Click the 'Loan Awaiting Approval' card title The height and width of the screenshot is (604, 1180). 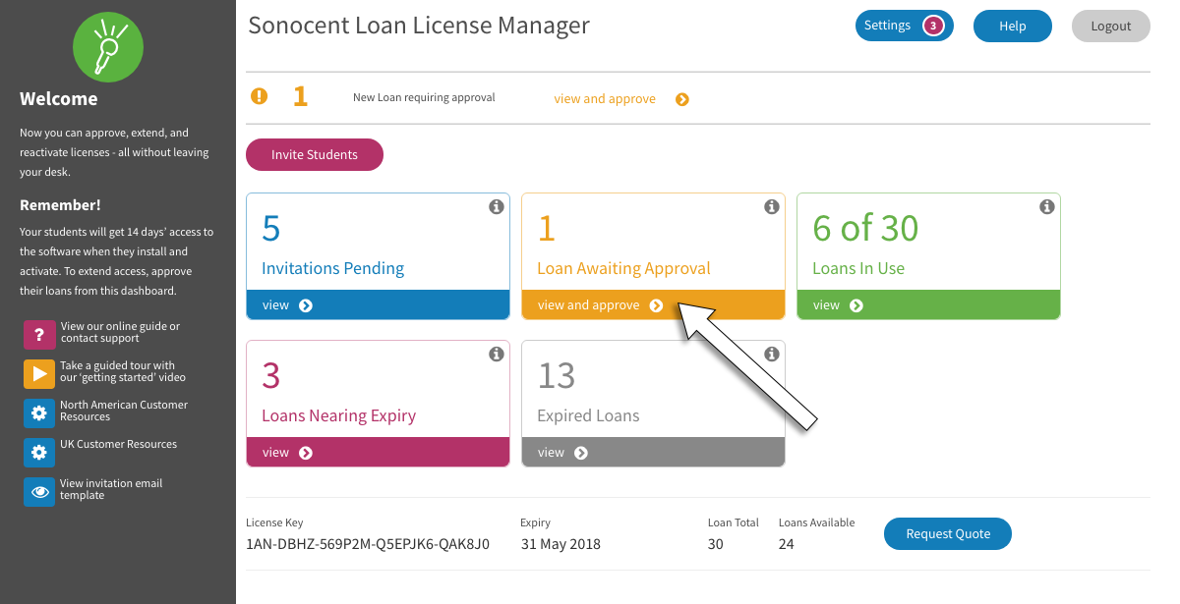[x=623, y=269]
